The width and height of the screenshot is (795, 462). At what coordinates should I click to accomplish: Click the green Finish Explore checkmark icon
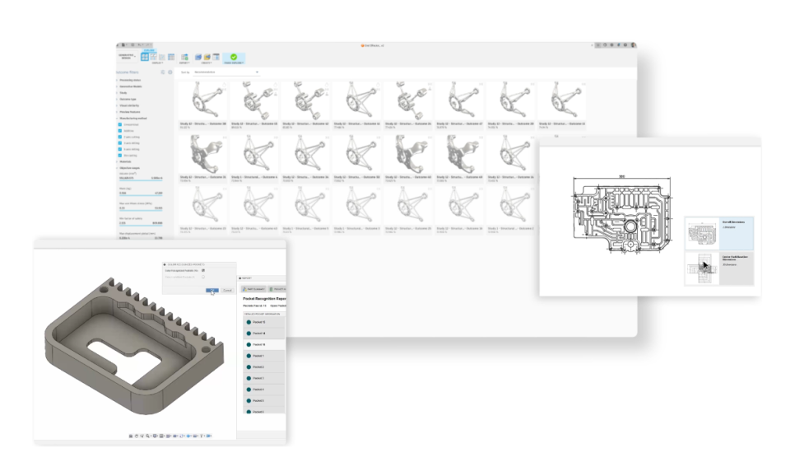(x=233, y=56)
